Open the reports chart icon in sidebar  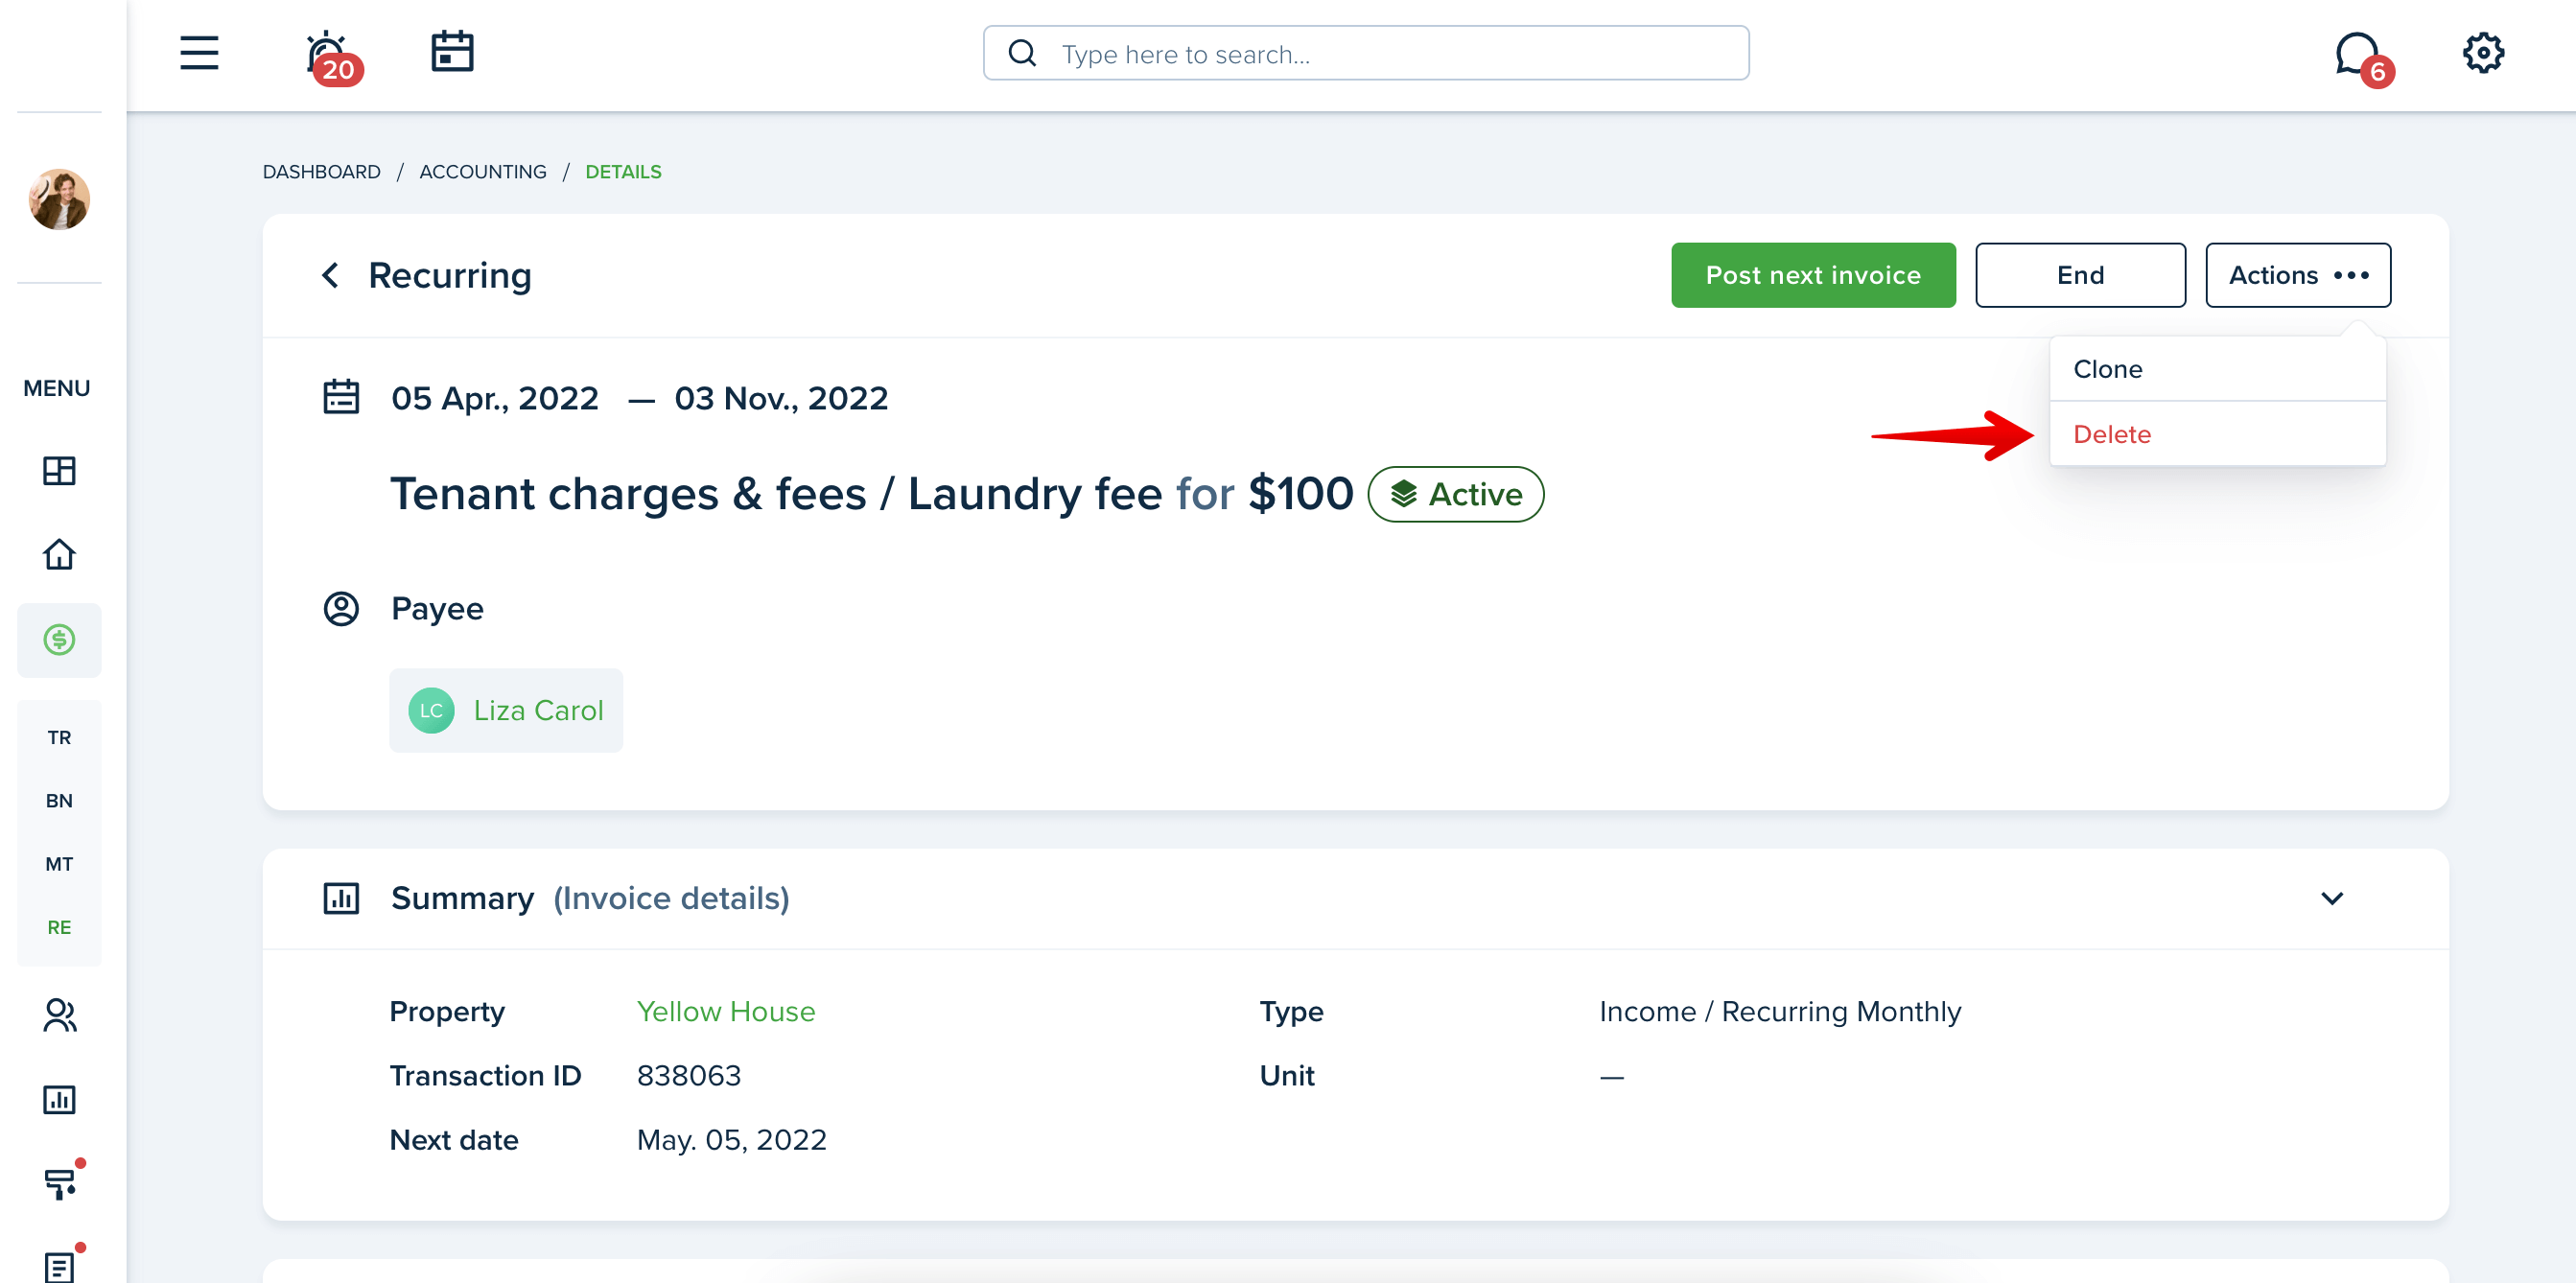(59, 1100)
